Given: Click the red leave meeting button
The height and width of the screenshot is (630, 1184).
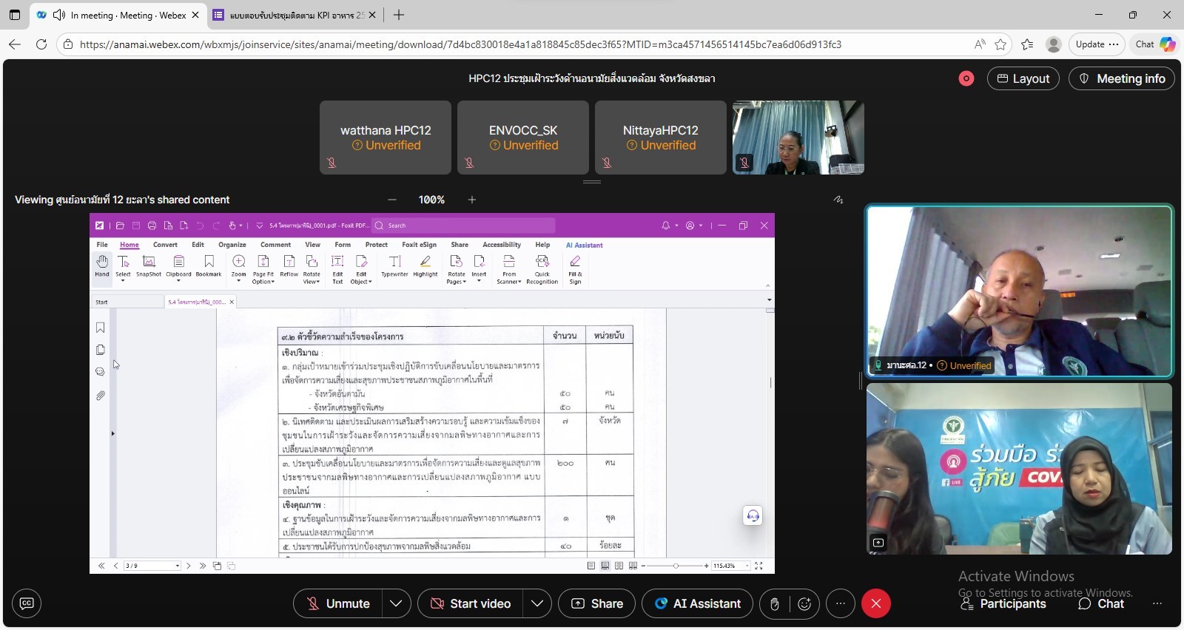Looking at the screenshot, I should click(875, 604).
